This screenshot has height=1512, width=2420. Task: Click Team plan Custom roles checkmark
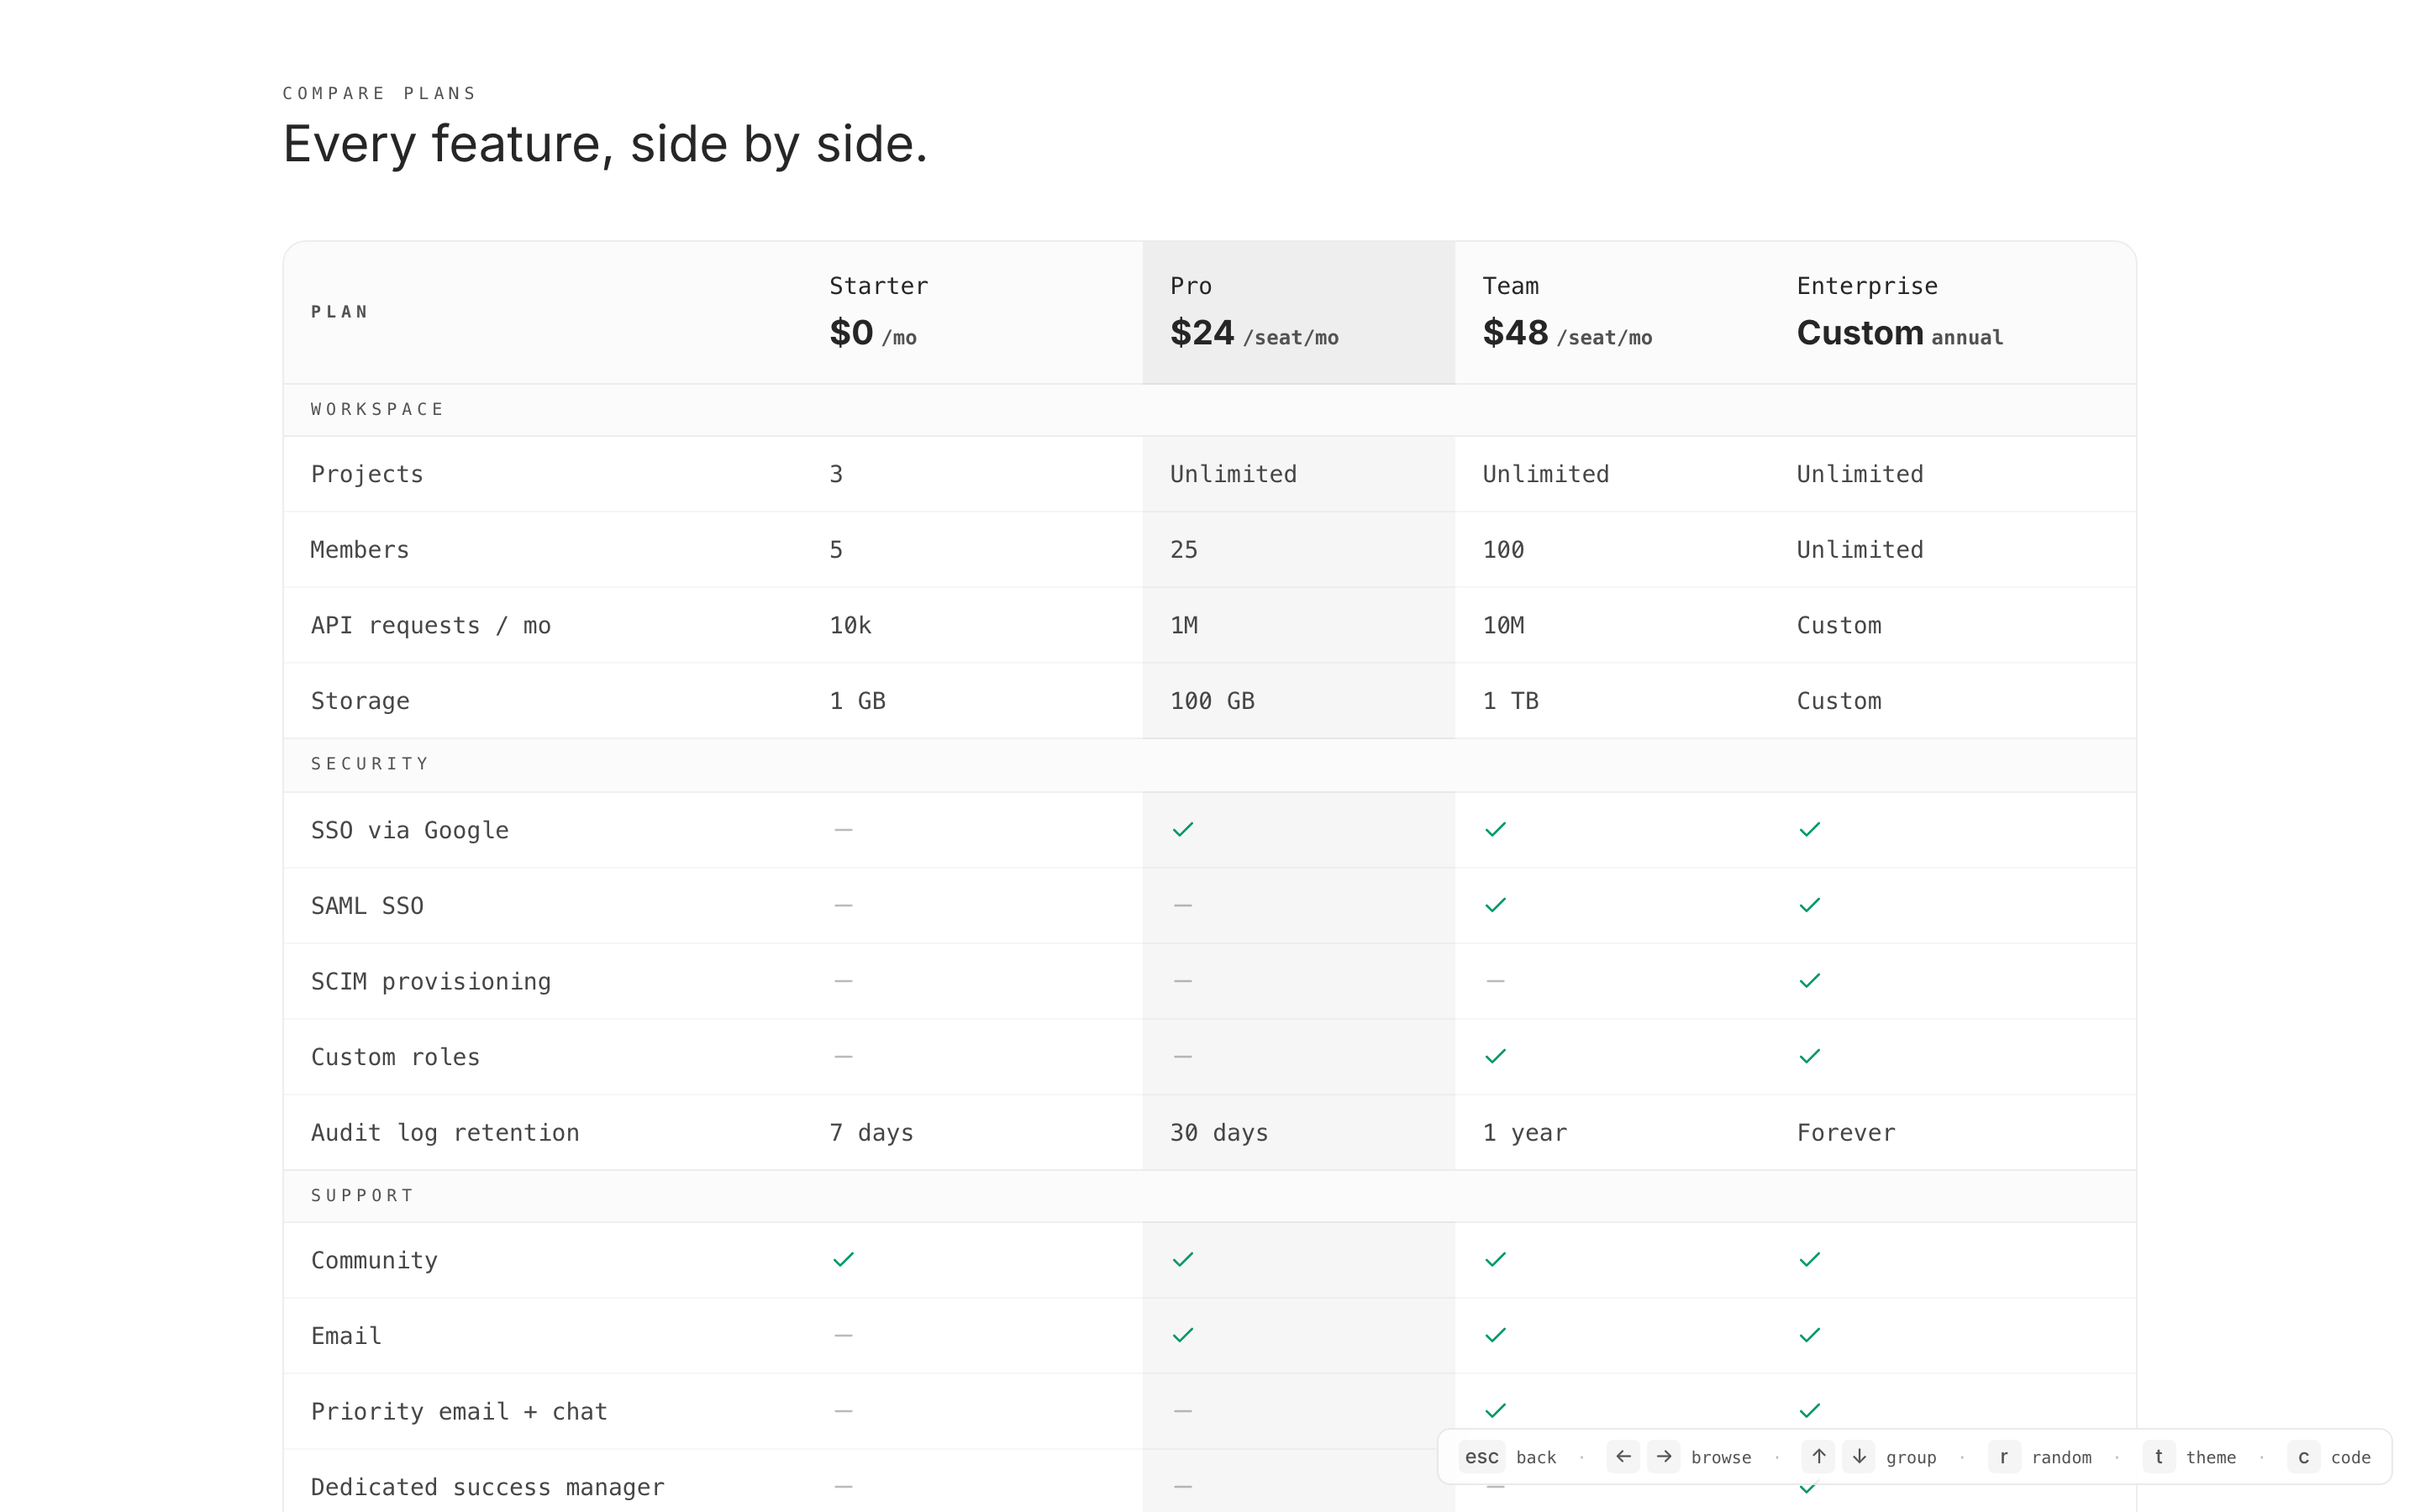1495,1056
